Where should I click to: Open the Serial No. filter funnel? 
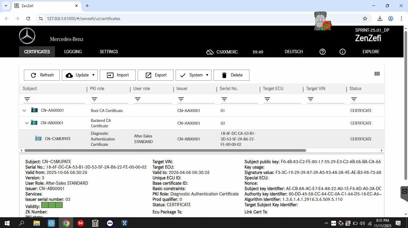coord(224,99)
